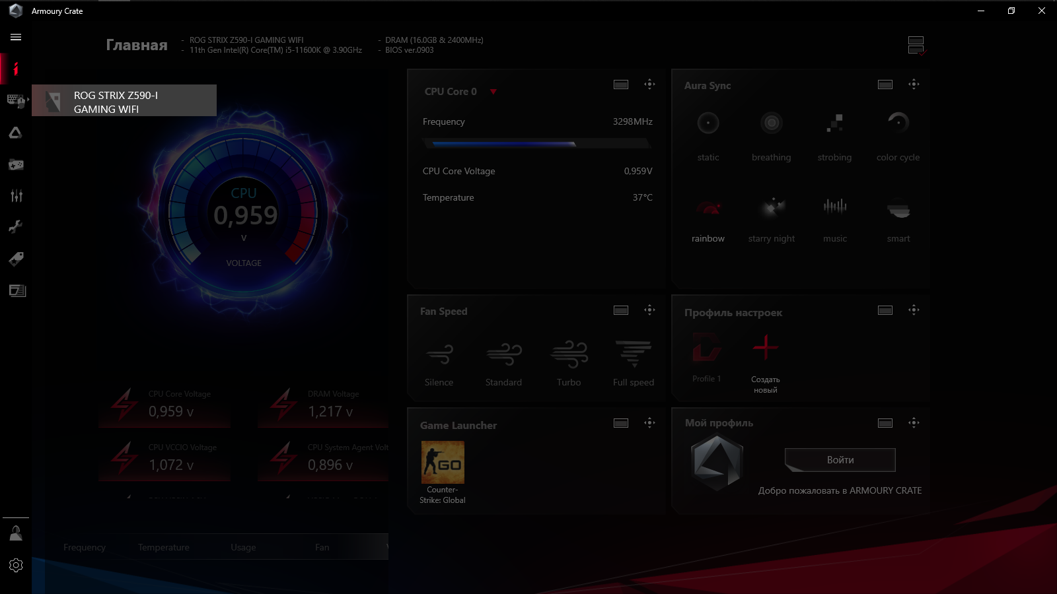Expand the CPU Core 0 dropdown

[493, 92]
